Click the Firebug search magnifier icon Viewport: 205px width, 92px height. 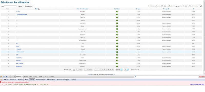tap(135, 77)
